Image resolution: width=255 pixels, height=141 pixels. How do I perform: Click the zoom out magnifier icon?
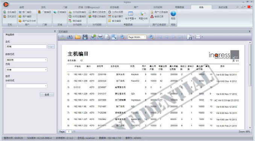(x=123, y=37)
